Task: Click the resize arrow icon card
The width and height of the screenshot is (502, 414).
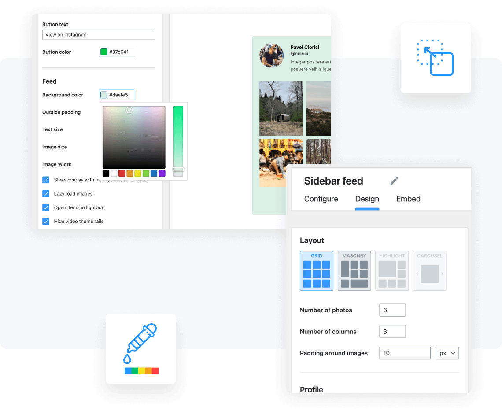Action: [x=436, y=58]
